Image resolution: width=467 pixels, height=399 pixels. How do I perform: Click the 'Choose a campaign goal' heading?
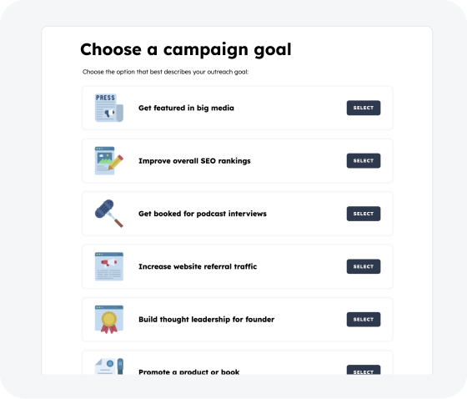186,50
